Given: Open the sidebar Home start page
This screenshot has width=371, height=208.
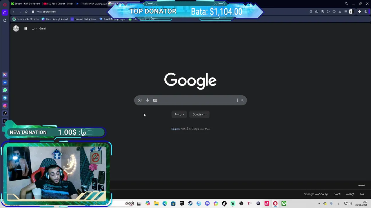Looking at the screenshot, I should point(5,12).
